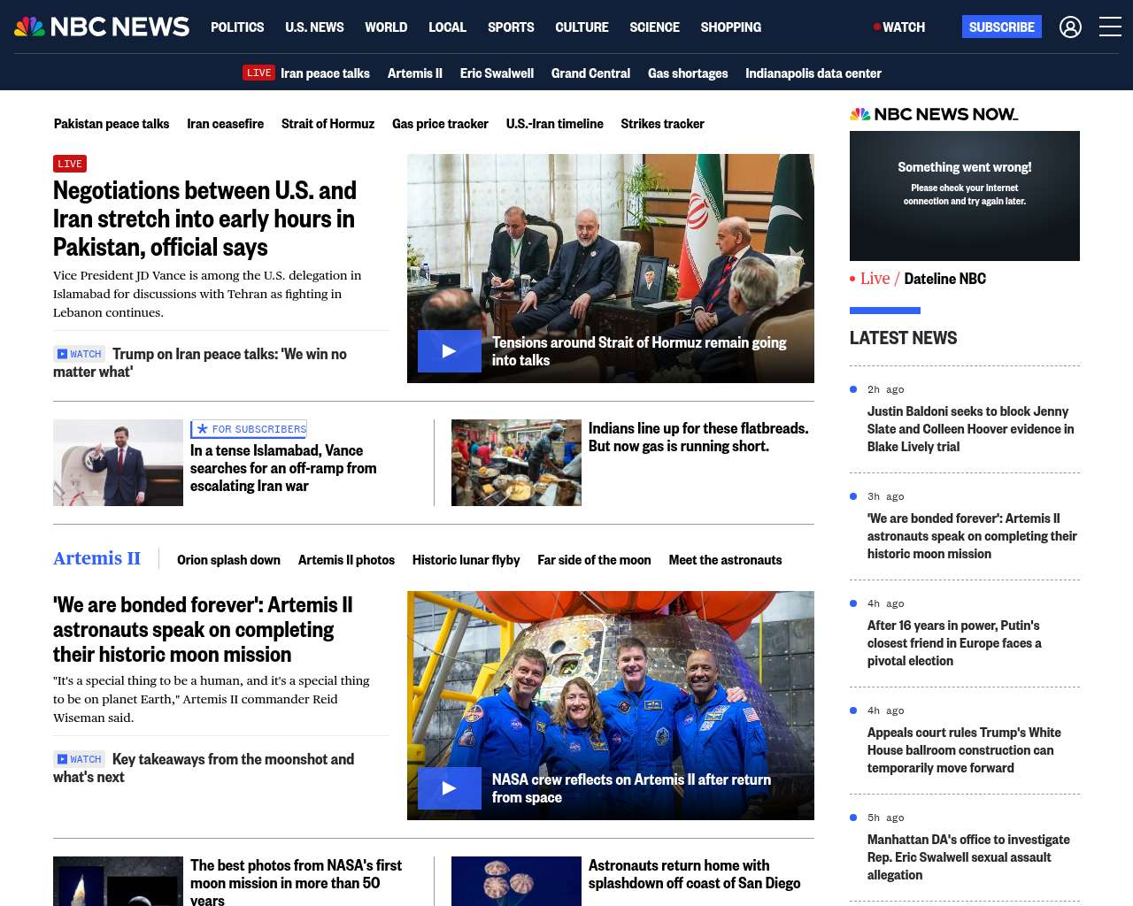Open the Indian flatbreads story thumbnail
Screen dimensions: 1133x906
516,463
